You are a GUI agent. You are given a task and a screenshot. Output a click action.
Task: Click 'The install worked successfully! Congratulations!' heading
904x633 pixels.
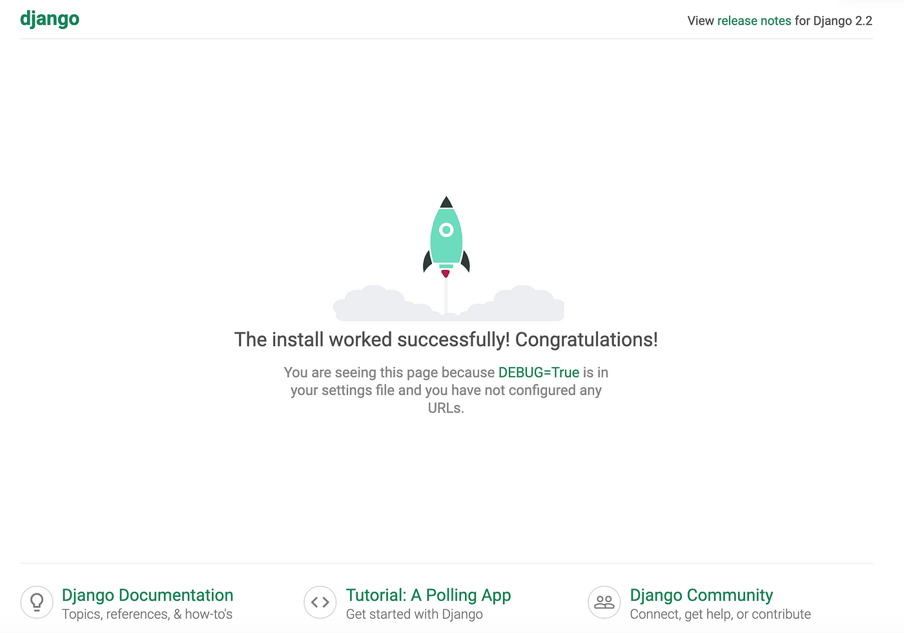click(446, 339)
